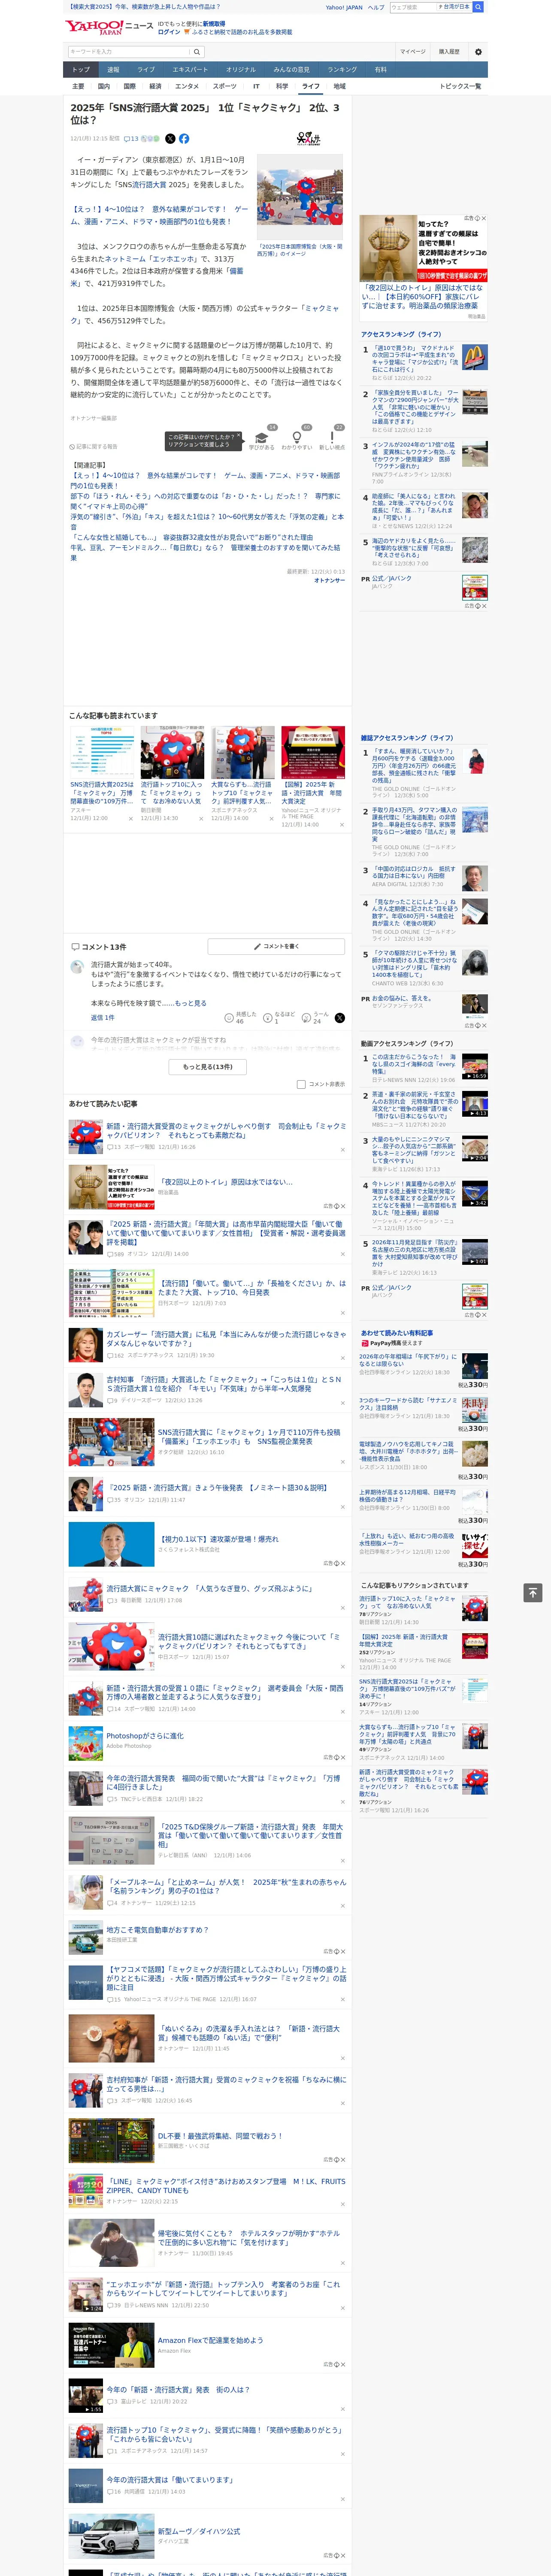Open the 有料 navigation item
The image size is (551, 2576).
(x=380, y=70)
